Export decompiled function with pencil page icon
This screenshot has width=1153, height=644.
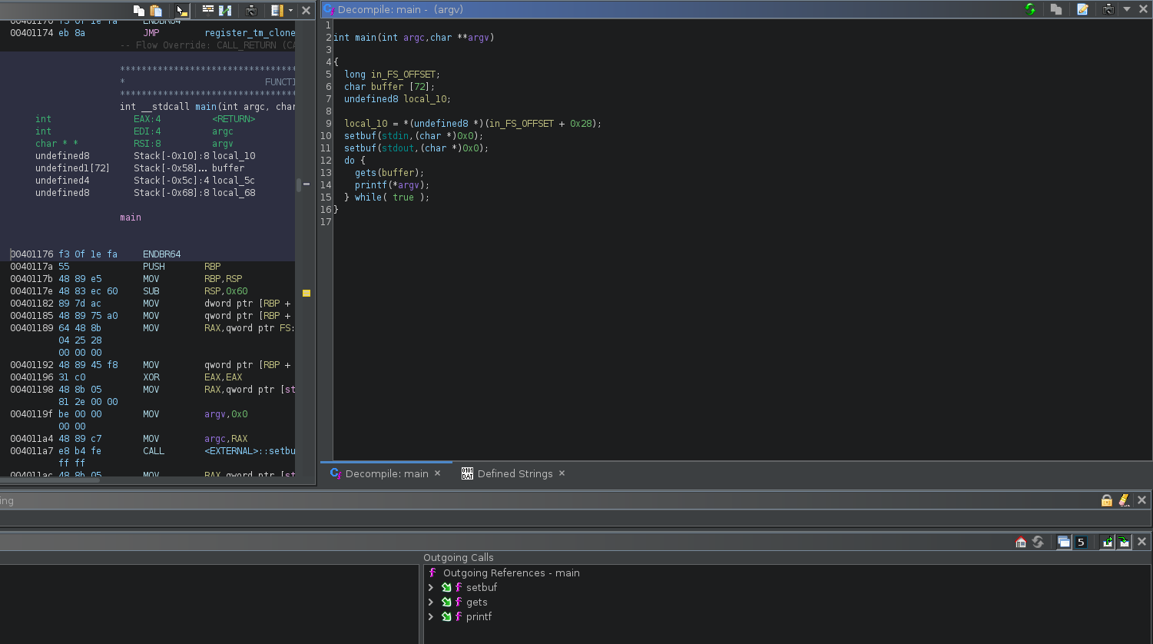click(x=1082, y=9)
